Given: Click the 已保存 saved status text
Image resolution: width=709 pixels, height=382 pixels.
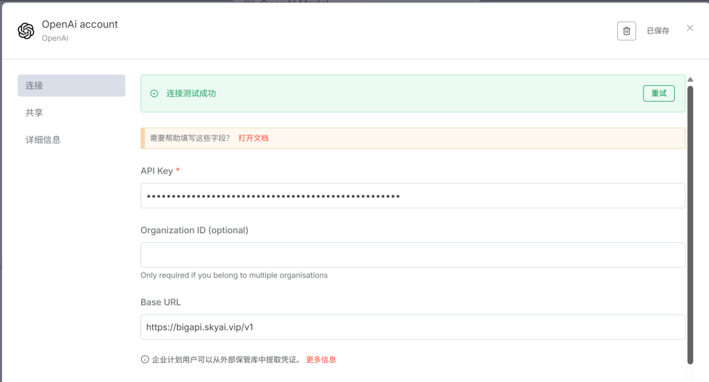Looking at the screenshot, I should click(658, 31).
